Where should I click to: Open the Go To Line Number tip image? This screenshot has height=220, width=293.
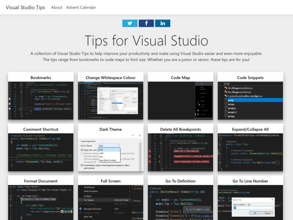click(251, 202)
